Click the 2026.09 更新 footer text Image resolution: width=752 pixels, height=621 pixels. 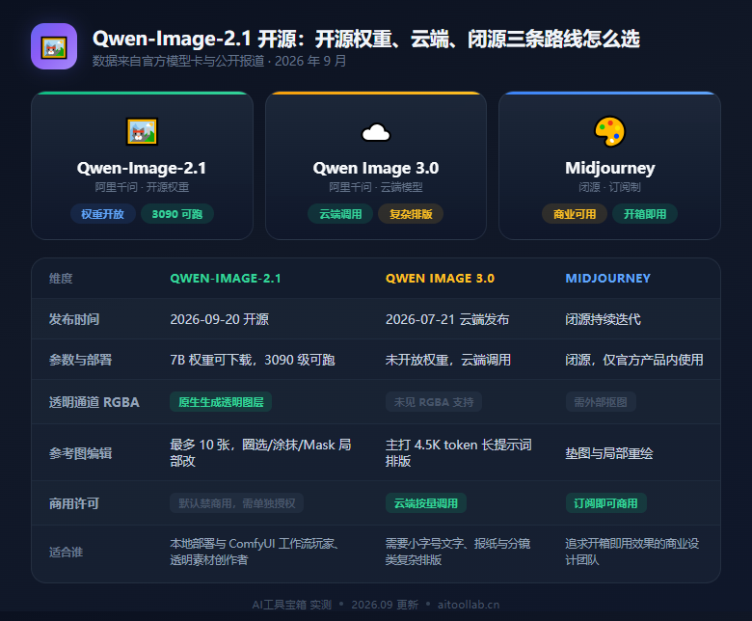[x=385, y=605]
